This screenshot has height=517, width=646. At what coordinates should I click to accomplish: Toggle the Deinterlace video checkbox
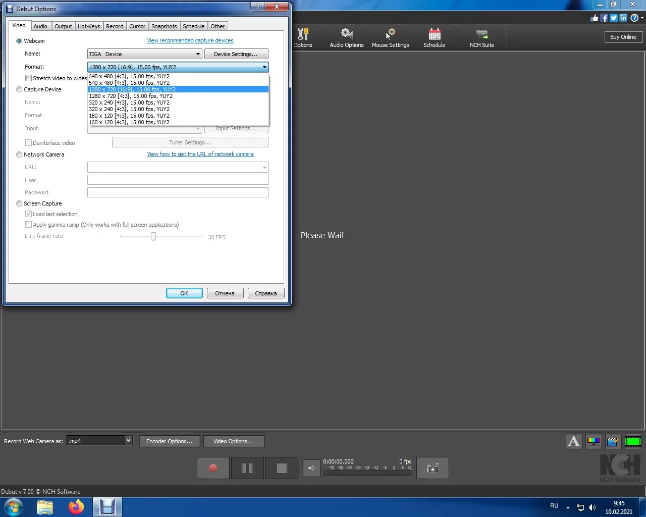pos(28,143)
